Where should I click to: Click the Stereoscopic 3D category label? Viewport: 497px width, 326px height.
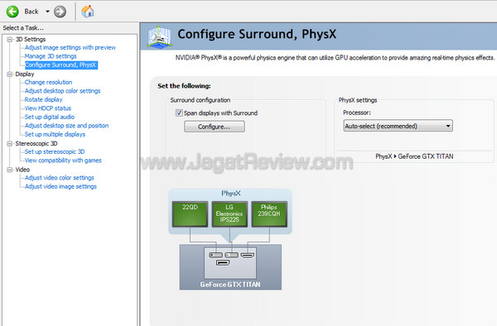(x=36, y=144)
